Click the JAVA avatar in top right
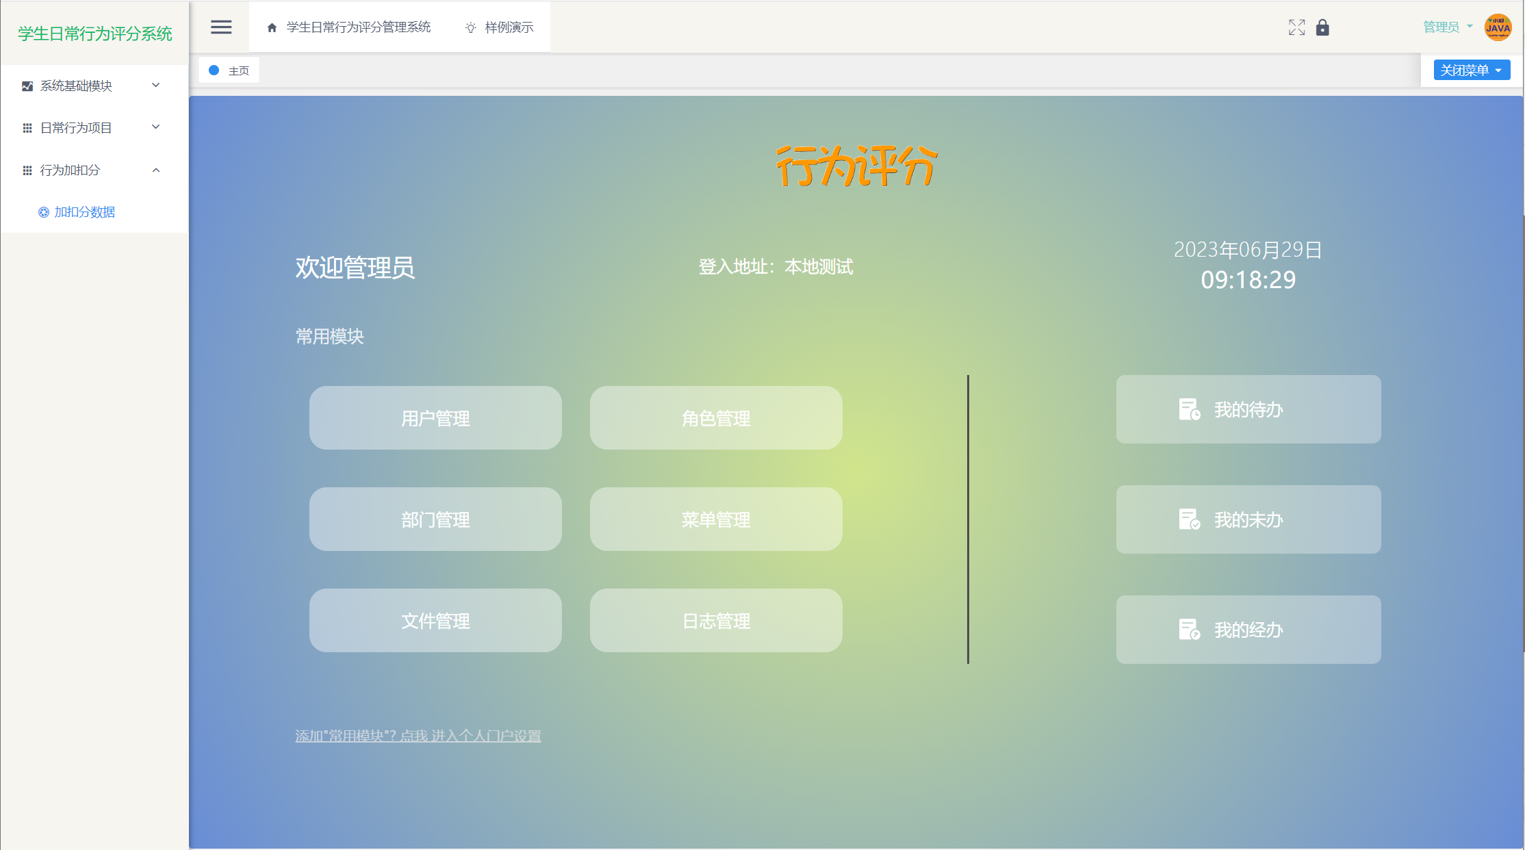 click(1497, 27)
